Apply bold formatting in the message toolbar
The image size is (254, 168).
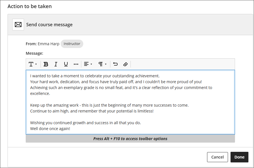46,64
